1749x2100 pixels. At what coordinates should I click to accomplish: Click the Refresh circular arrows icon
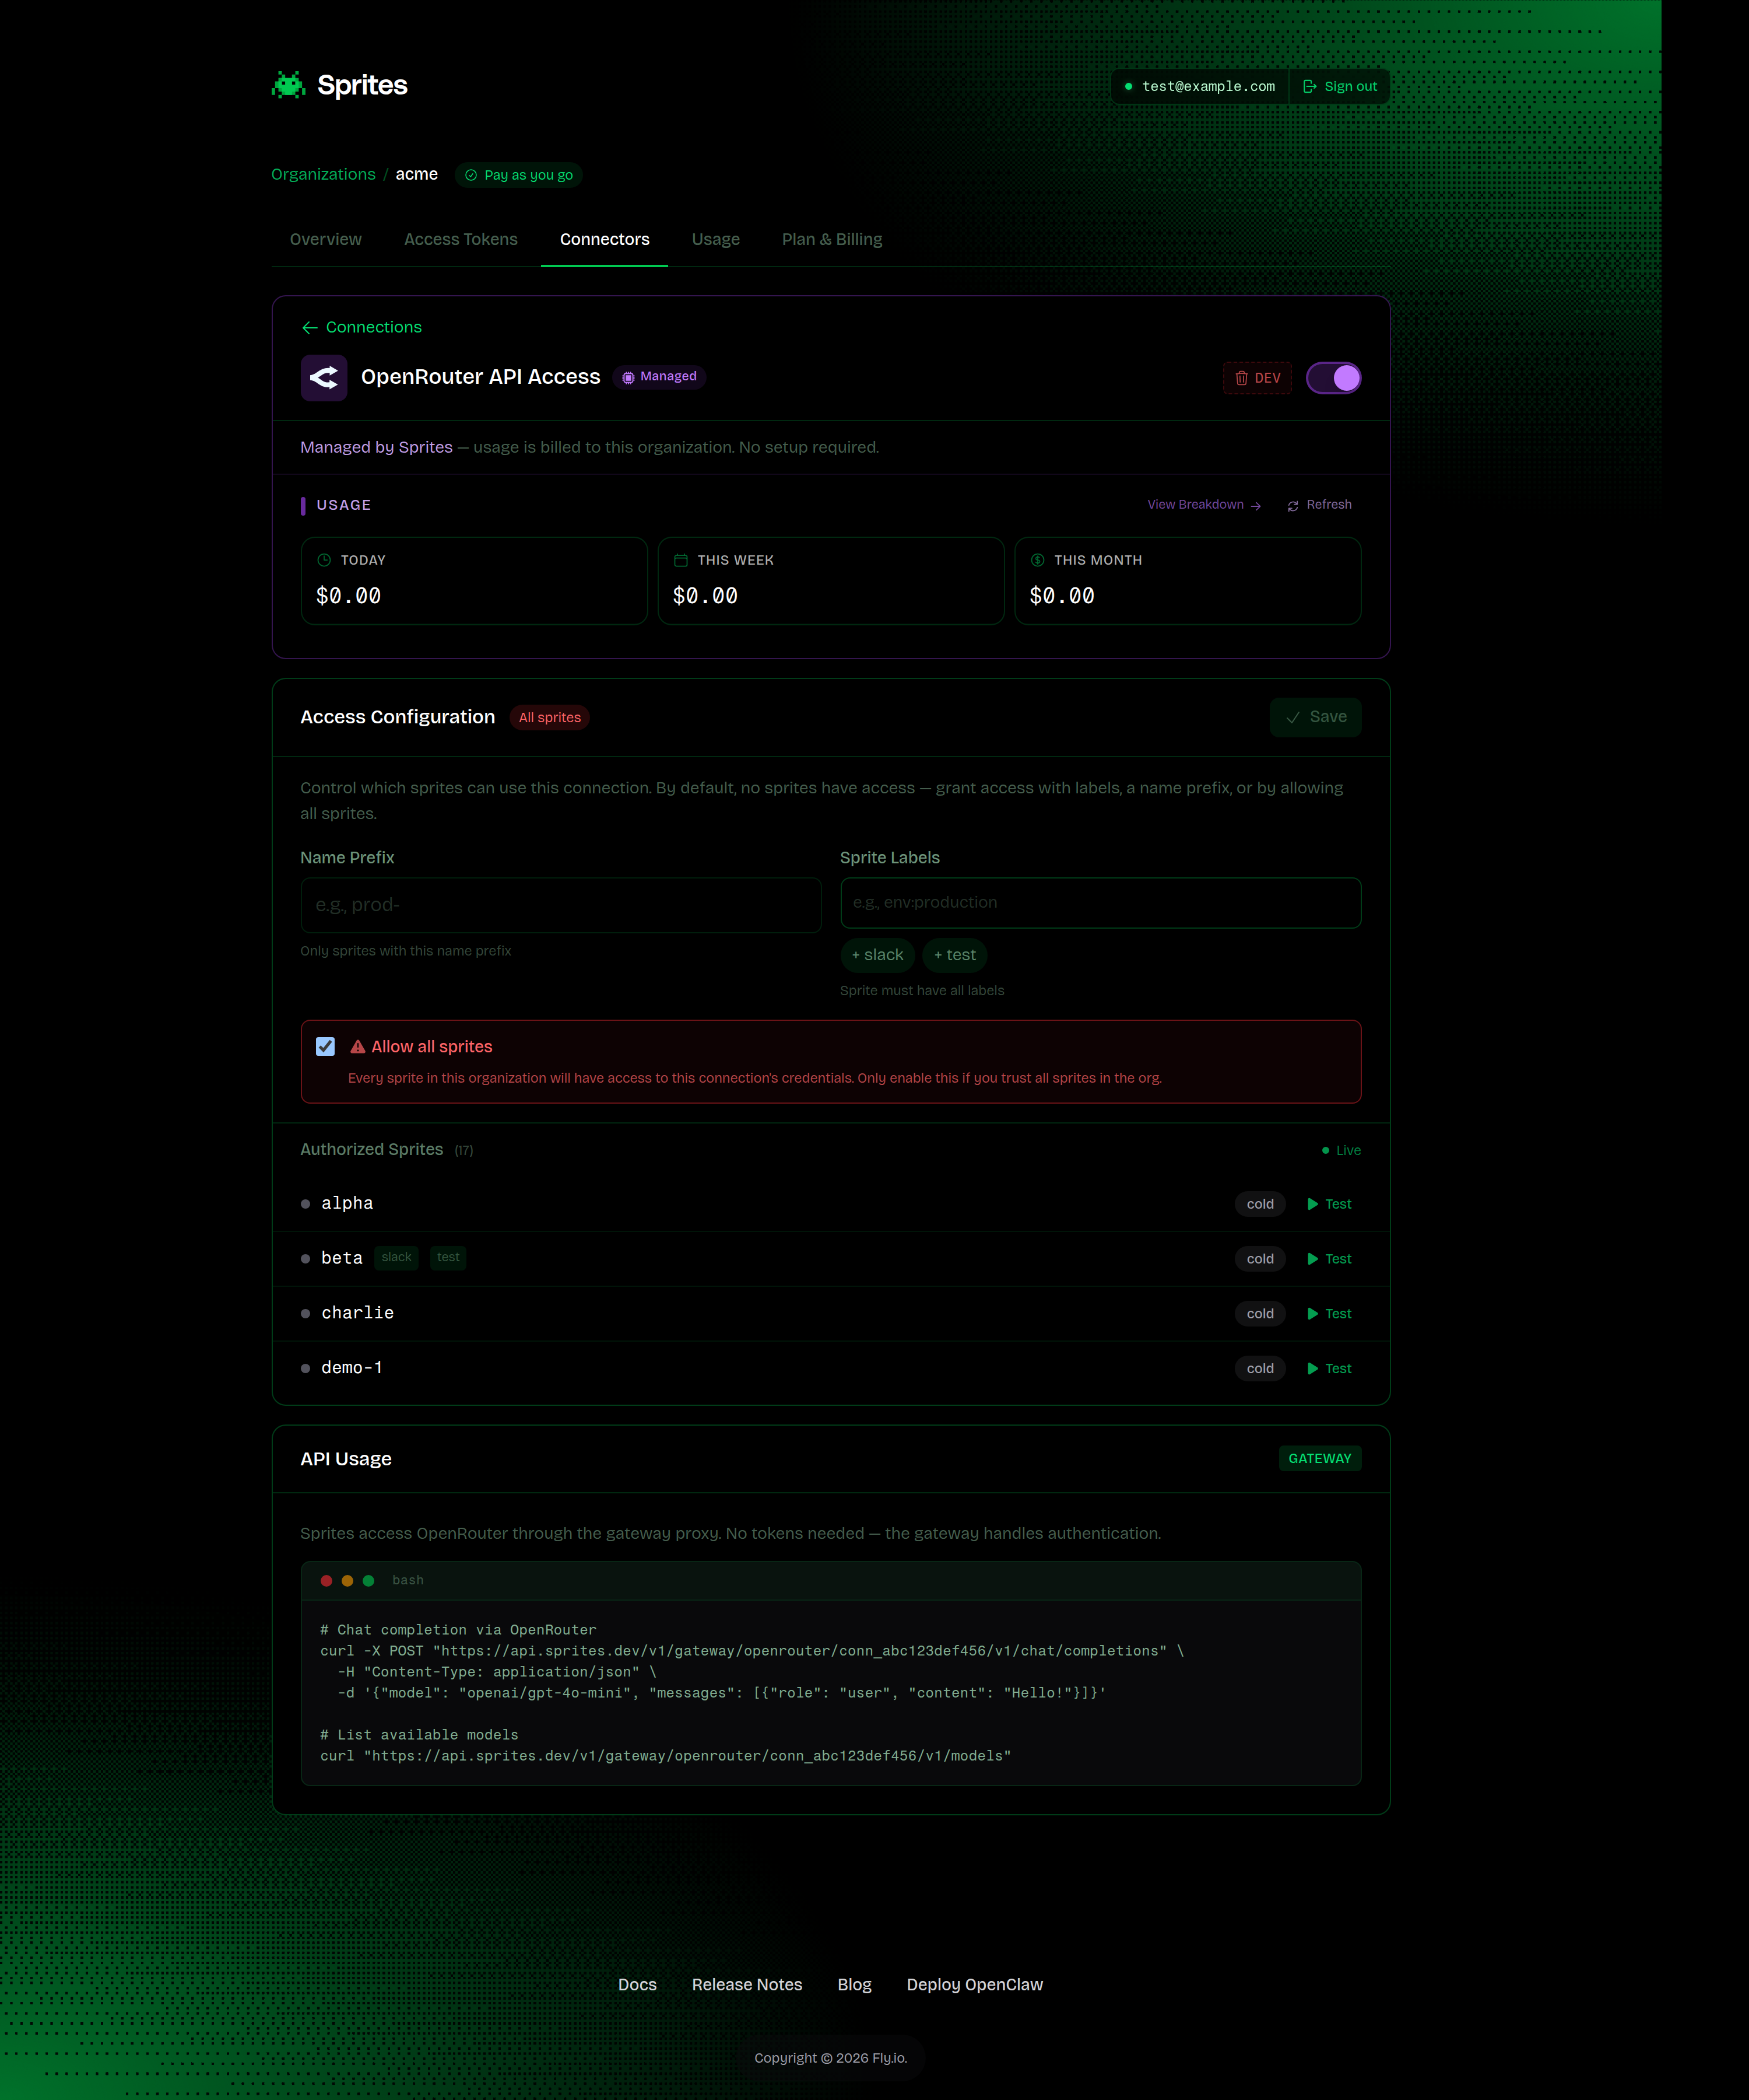[x=1293, y=506]
